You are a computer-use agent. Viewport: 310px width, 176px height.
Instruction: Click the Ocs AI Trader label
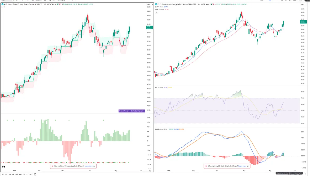click(124, 111)
